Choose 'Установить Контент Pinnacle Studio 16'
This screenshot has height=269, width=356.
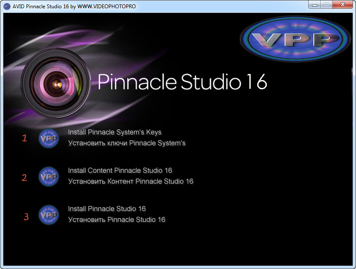click(x=131, y=182)
